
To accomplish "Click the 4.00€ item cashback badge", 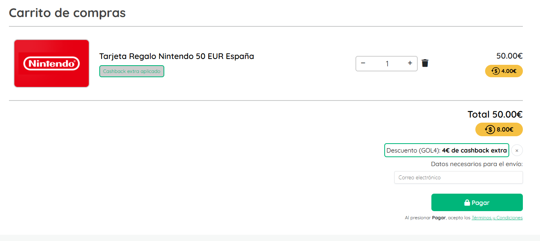I will [x=504, y=71].
